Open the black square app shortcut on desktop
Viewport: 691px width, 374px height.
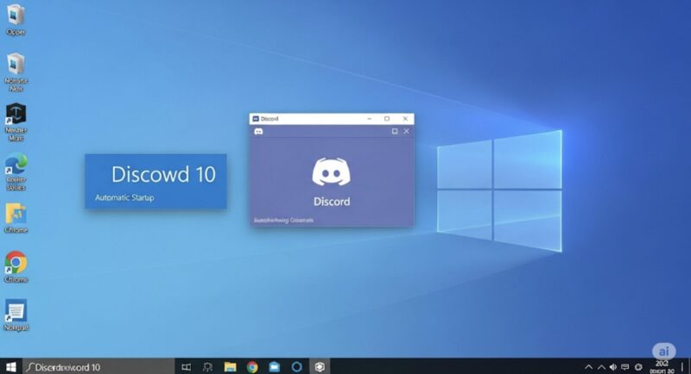[16, 114]
